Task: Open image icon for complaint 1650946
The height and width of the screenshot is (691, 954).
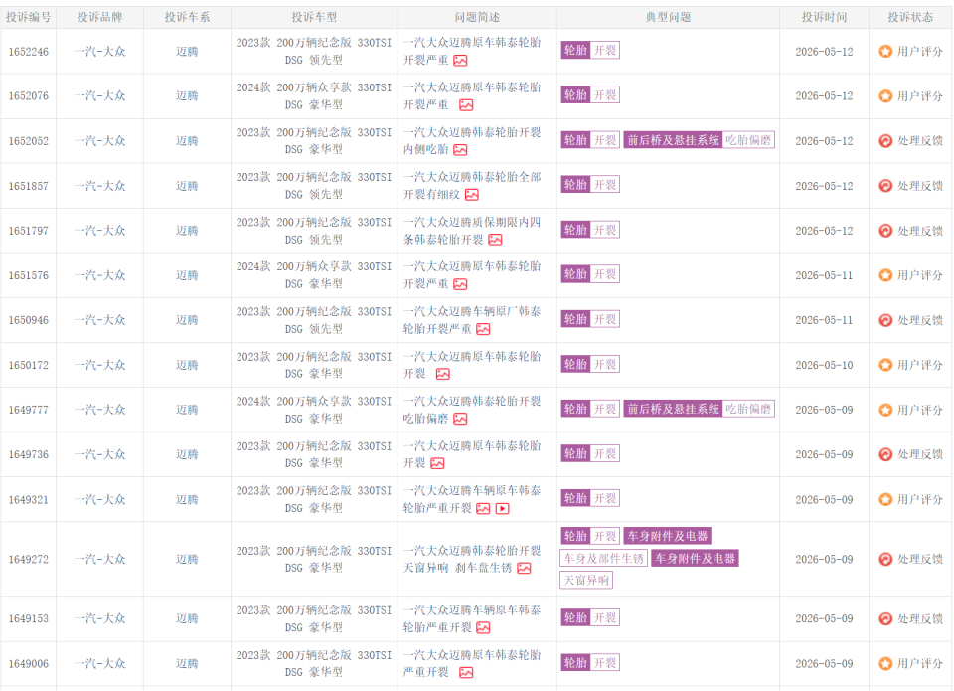Action: pyautogui.click(x=484, y=329)
